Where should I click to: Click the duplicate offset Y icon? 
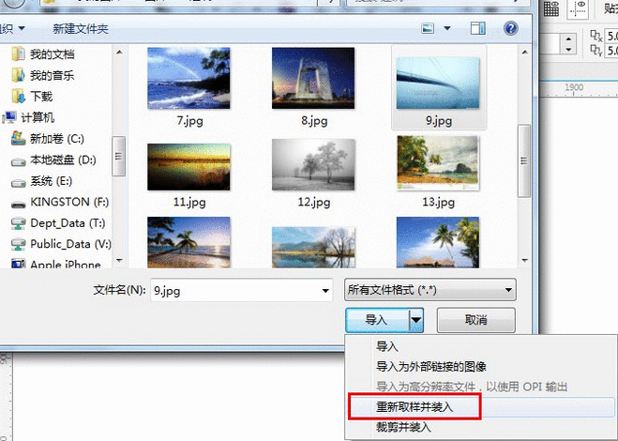point(596,51)
